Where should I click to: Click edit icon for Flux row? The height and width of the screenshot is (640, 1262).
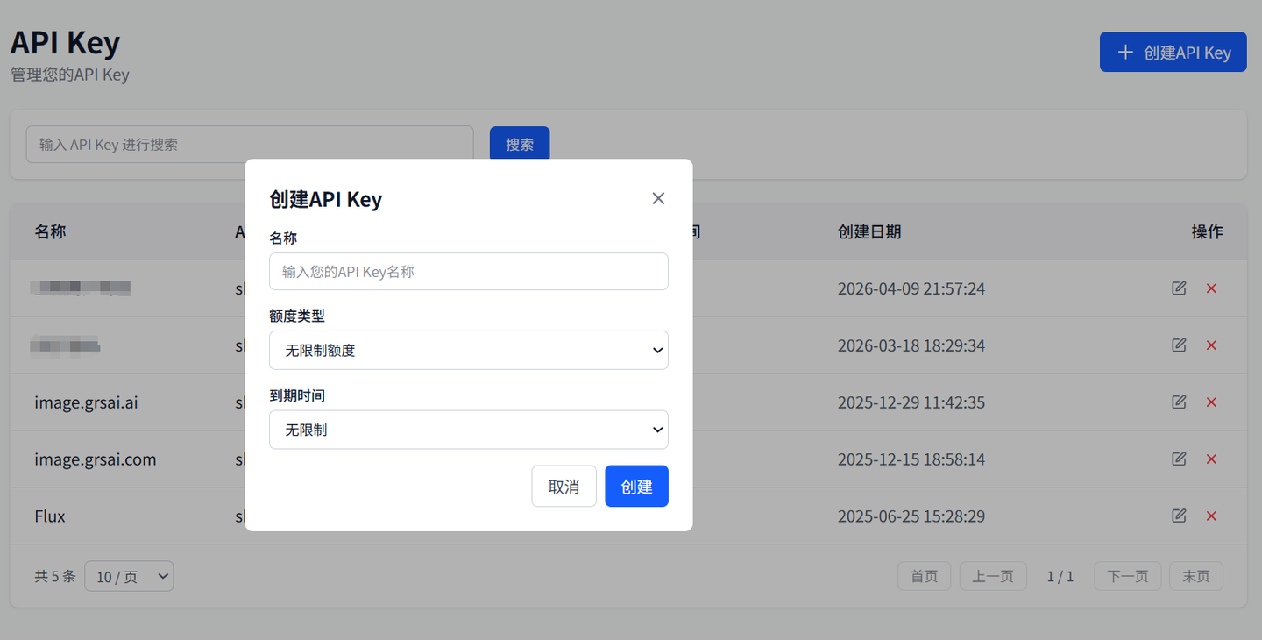pyautogui.click(x=1179, y=516)
